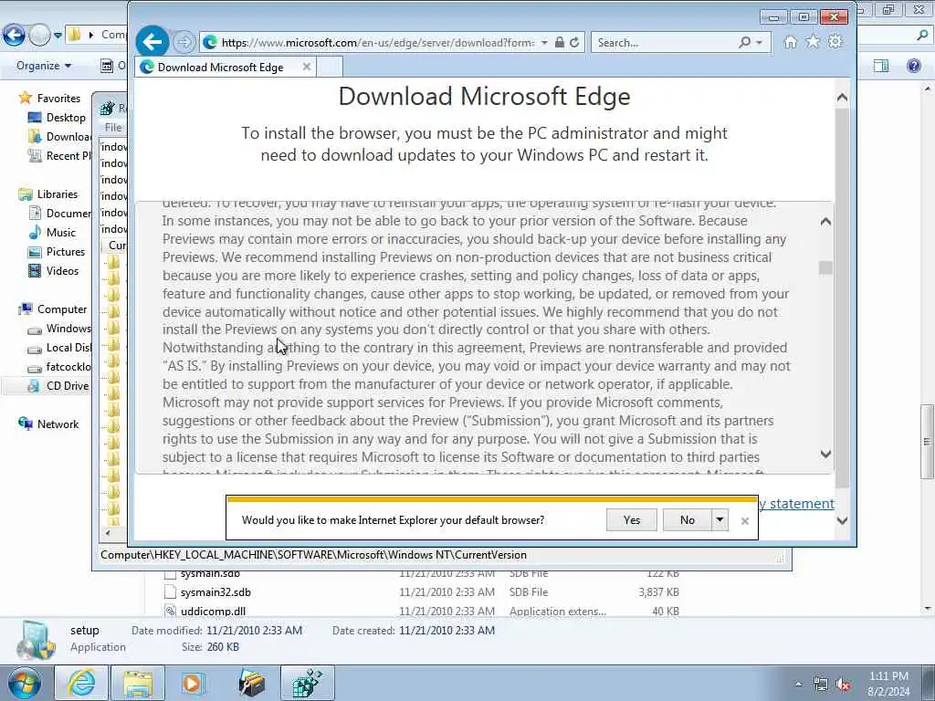Open dropdown arrow beside the No button

[720, 519]
